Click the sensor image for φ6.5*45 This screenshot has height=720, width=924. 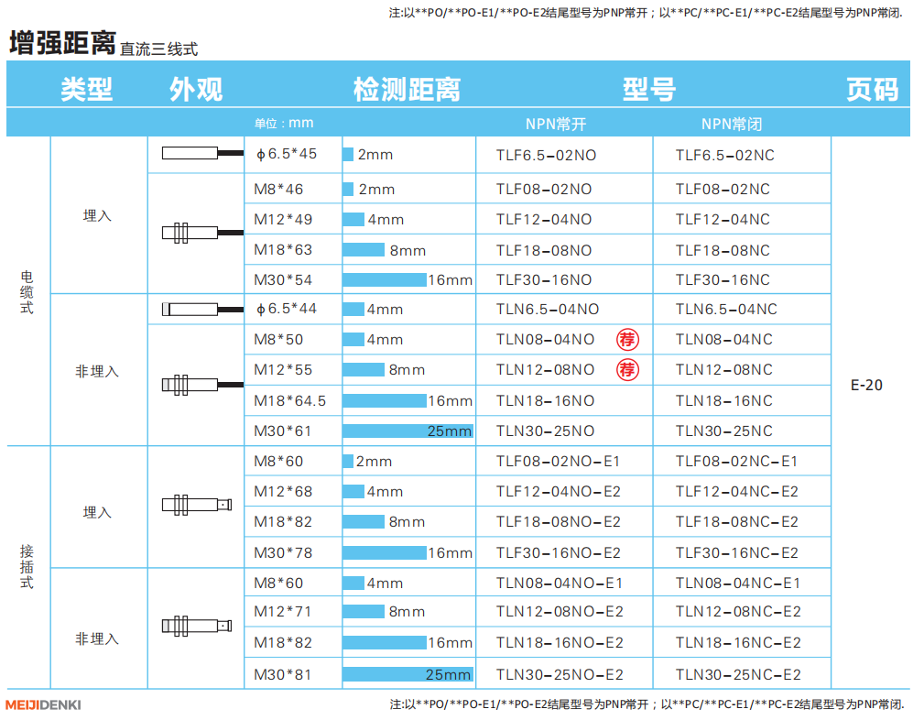[x=195, y=154]
